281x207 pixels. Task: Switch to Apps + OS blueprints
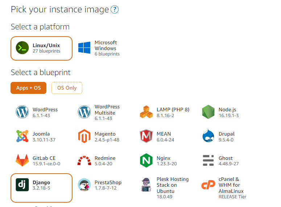(29, 88)
